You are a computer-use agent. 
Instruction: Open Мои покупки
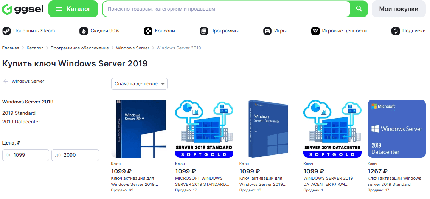(x=399, y=9)
